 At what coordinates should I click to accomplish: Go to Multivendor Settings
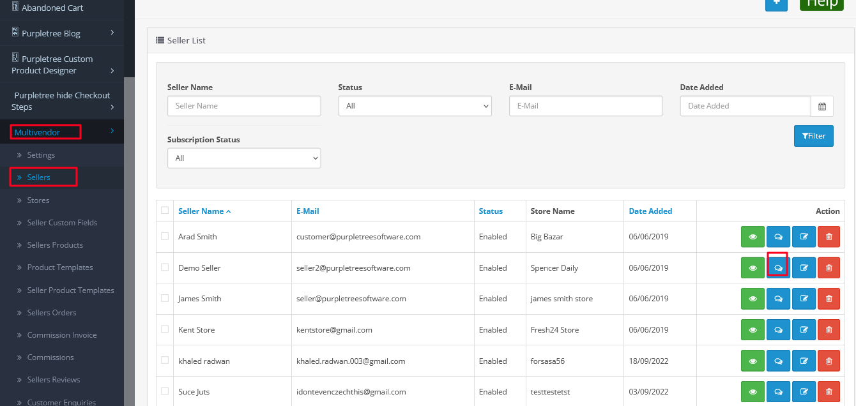(x=41, y=155)
